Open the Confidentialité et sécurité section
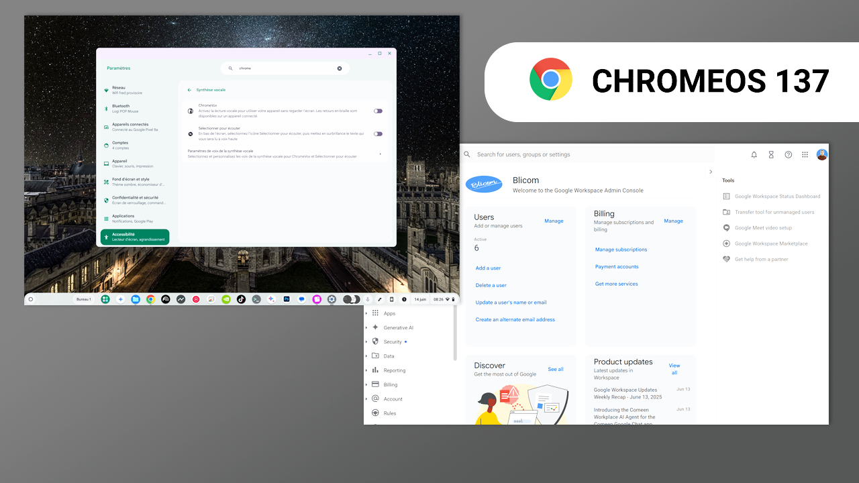The height and width of the screenshot is (483, 859). click(x=135, y=200)
